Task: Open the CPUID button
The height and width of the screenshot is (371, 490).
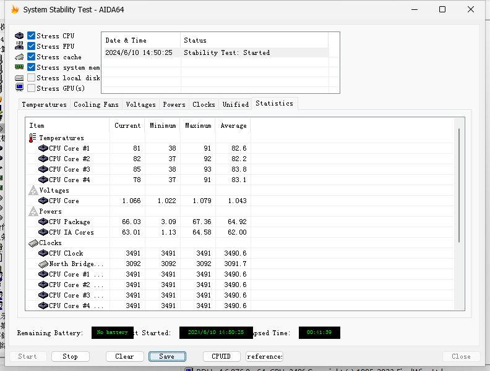Action: [x=221, y=356]
